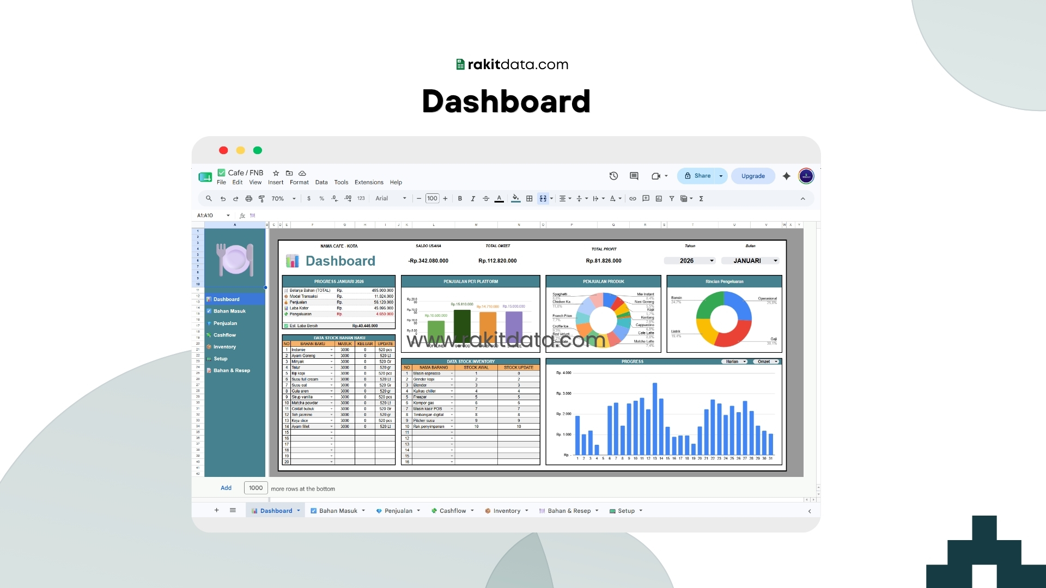The width and height of the screenshot is (1046, 588).
Task: Click the print icon
Action: [248, 199]
